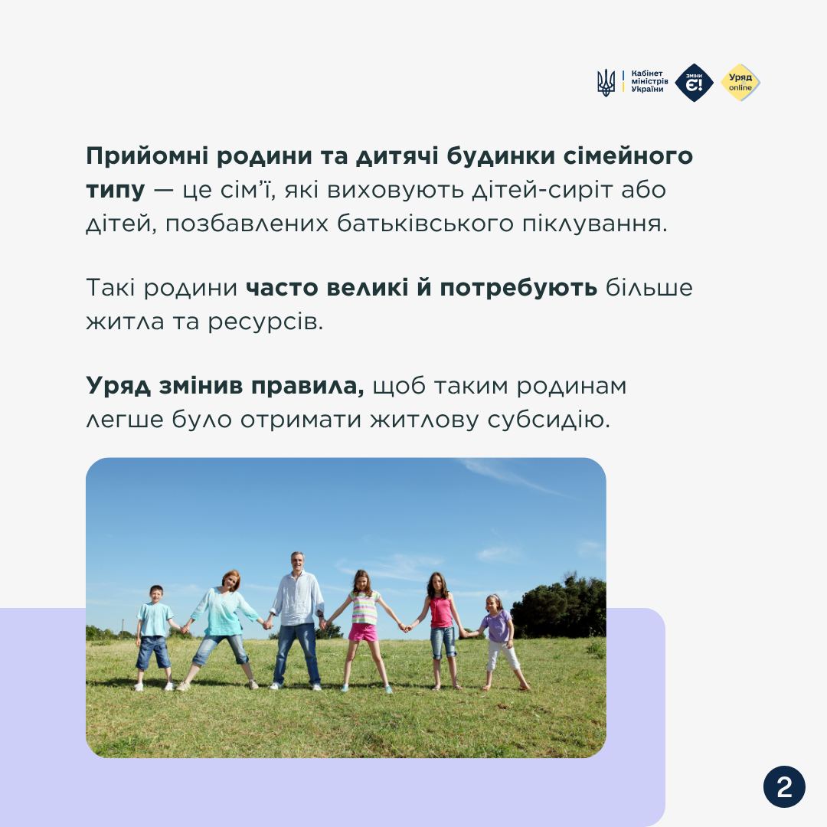Screen dimensions: 827x827
Task: Select the woman in turquoise blouse
Action: 221,626
